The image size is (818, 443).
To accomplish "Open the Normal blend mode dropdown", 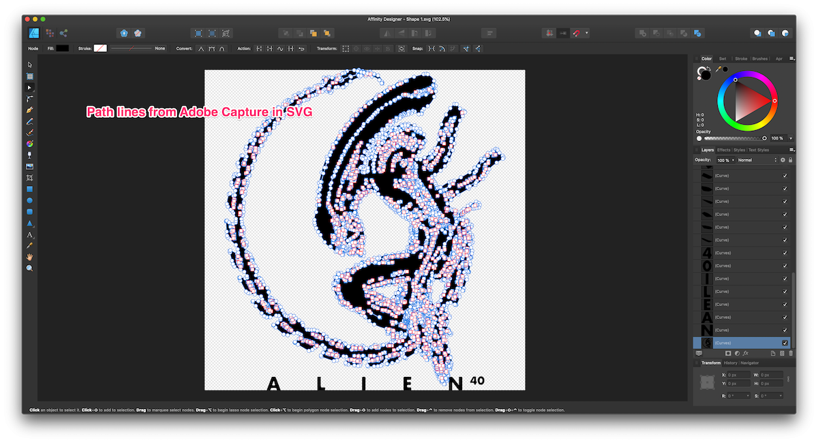I will coord(757,159).
